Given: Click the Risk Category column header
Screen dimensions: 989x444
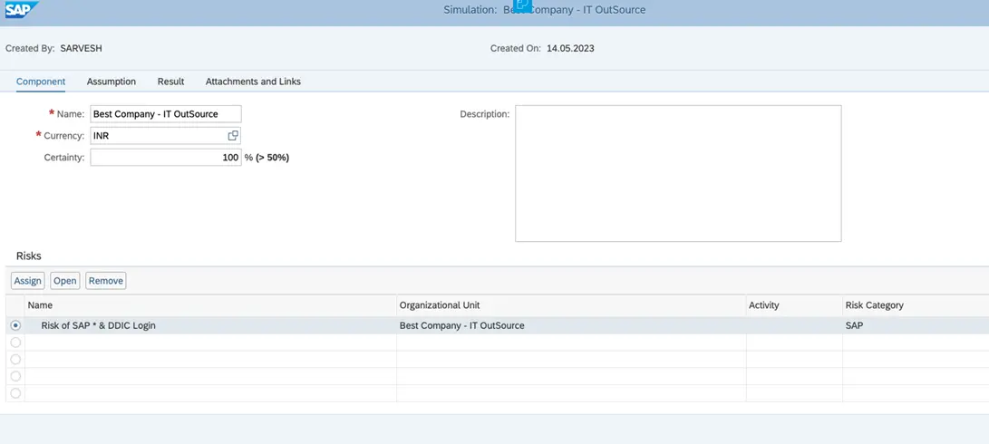Looking at the screenshot, I should pos(874,305).
